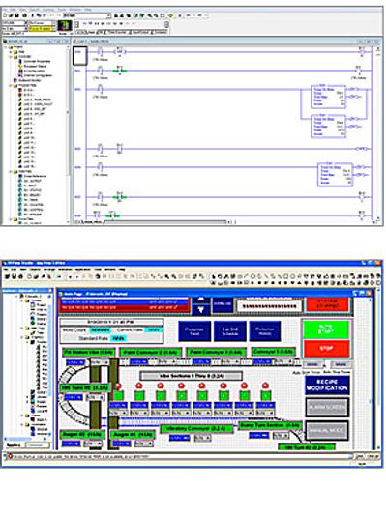Open the search text dropdown in ladder toolbar
This screenshot has width=386, height=515.
point(108,15)
